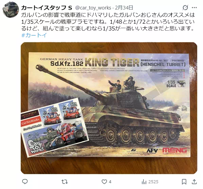The height and width of the screenshot is (189, 203).
Task: Click the Grok circle-slash icon
Action: [185, 7]
